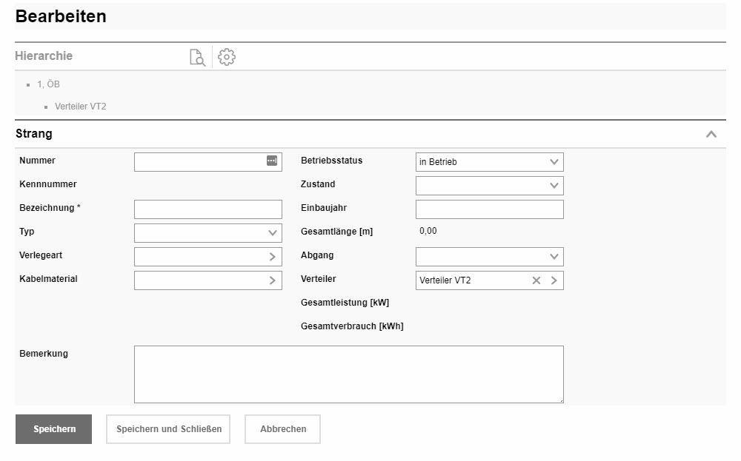Screen dimensions: 741x461
Task: Clear the Verteiler VT2 selection
Action: click(536, 280)
